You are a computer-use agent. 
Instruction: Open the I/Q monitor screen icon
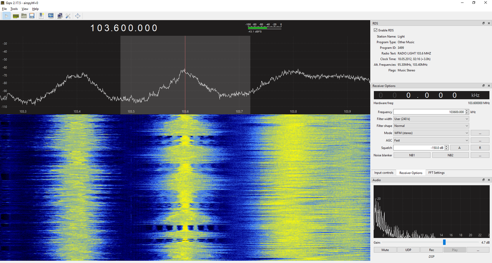click(51, 16)
